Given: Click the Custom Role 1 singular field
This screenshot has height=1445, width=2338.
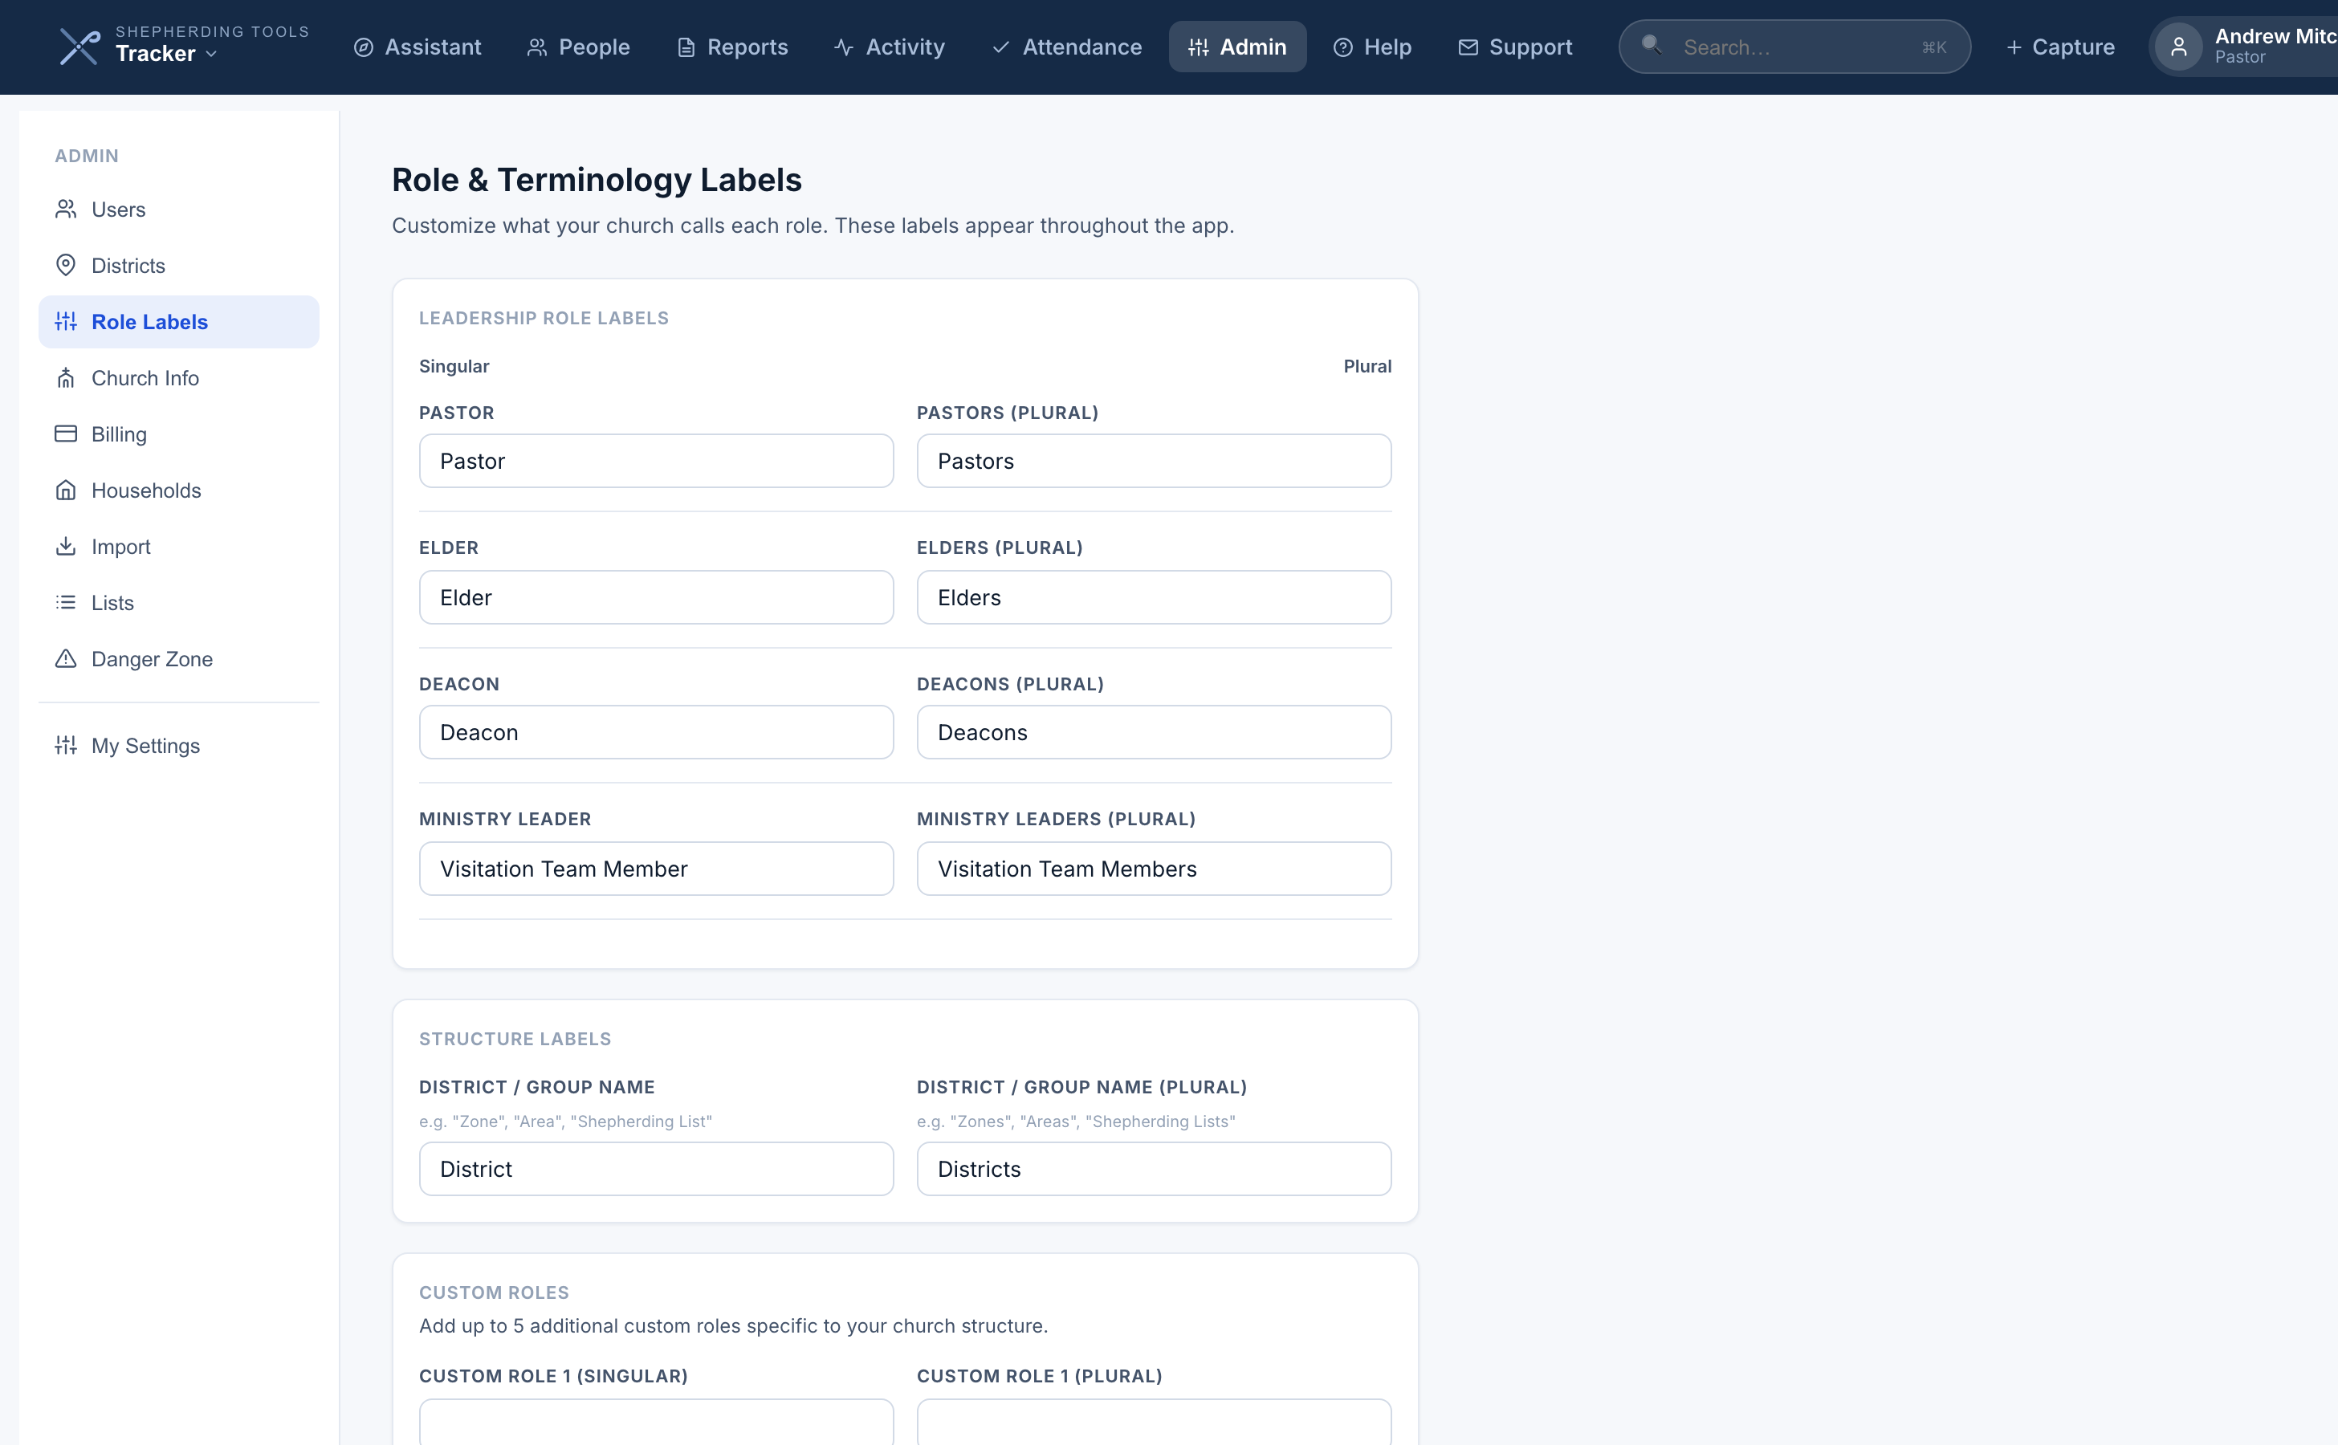Looking at the screenshot, I should (x=656, y=1423).
